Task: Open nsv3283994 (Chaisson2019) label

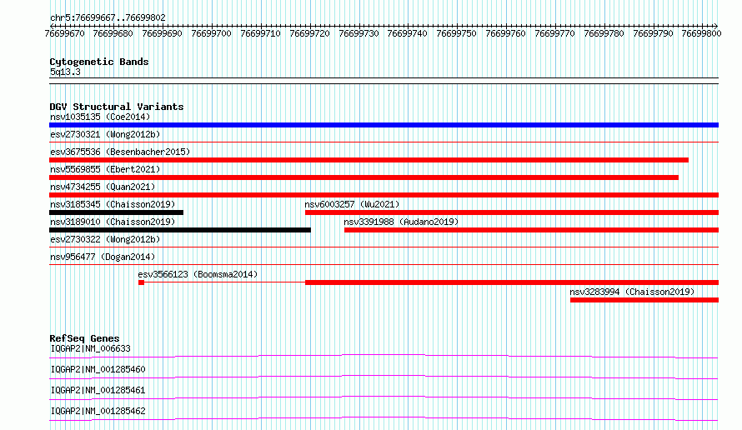Action: pos(632,292)
